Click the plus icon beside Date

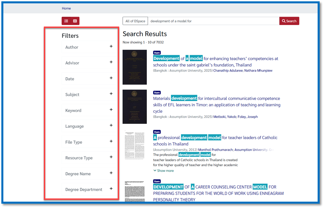(x=111, y=78)
